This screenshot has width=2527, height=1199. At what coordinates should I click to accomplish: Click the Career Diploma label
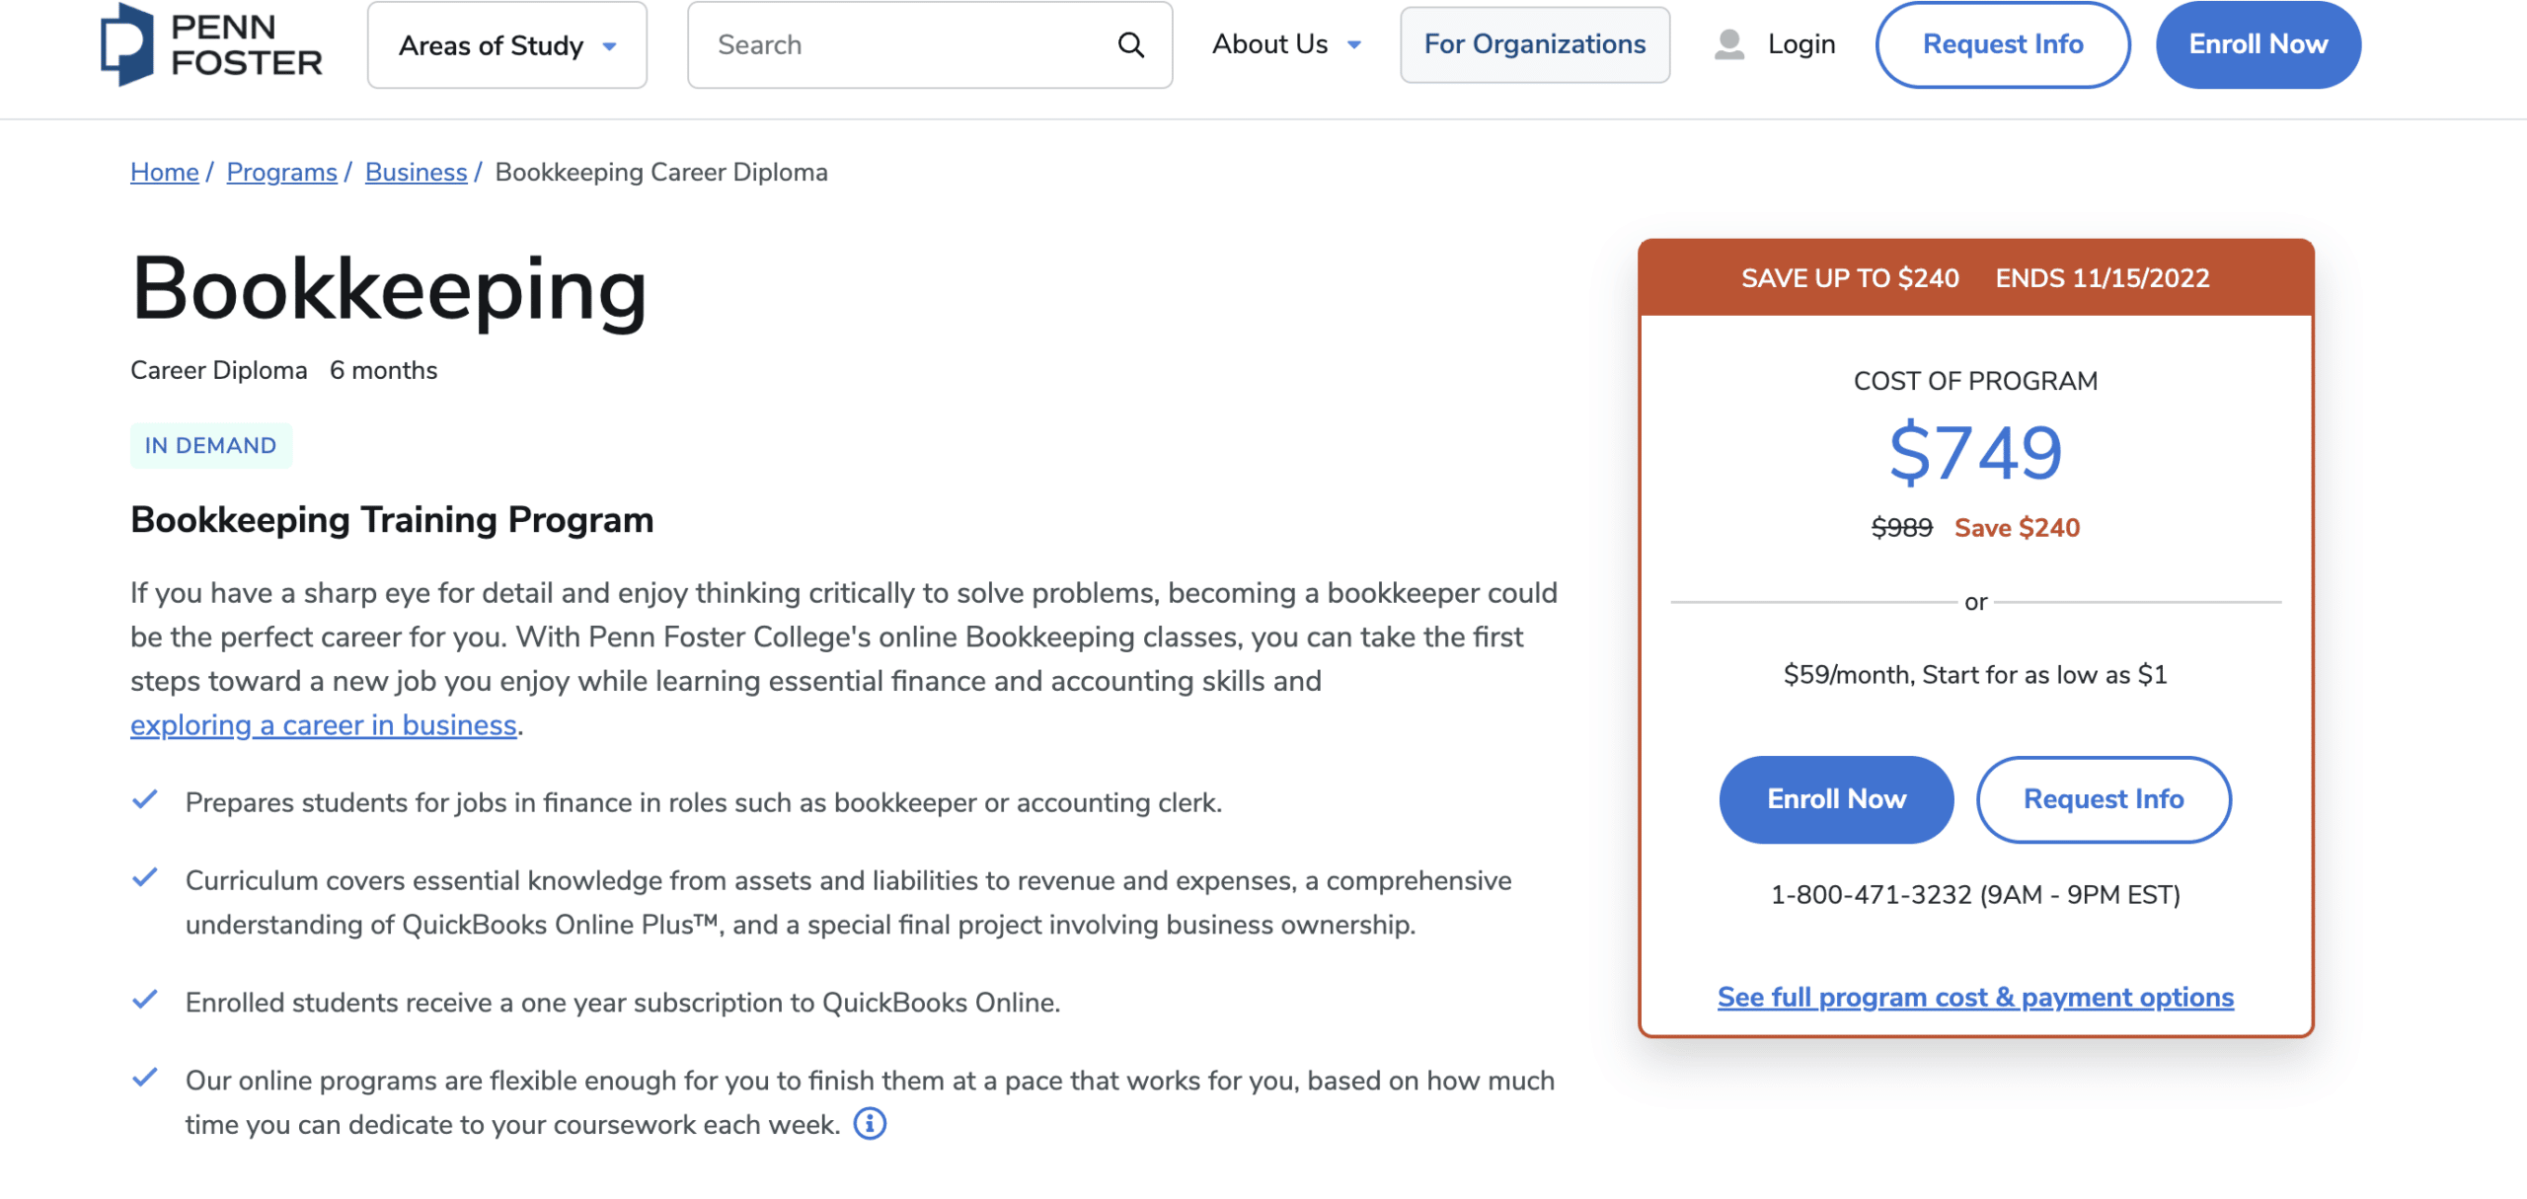point(218,370)
